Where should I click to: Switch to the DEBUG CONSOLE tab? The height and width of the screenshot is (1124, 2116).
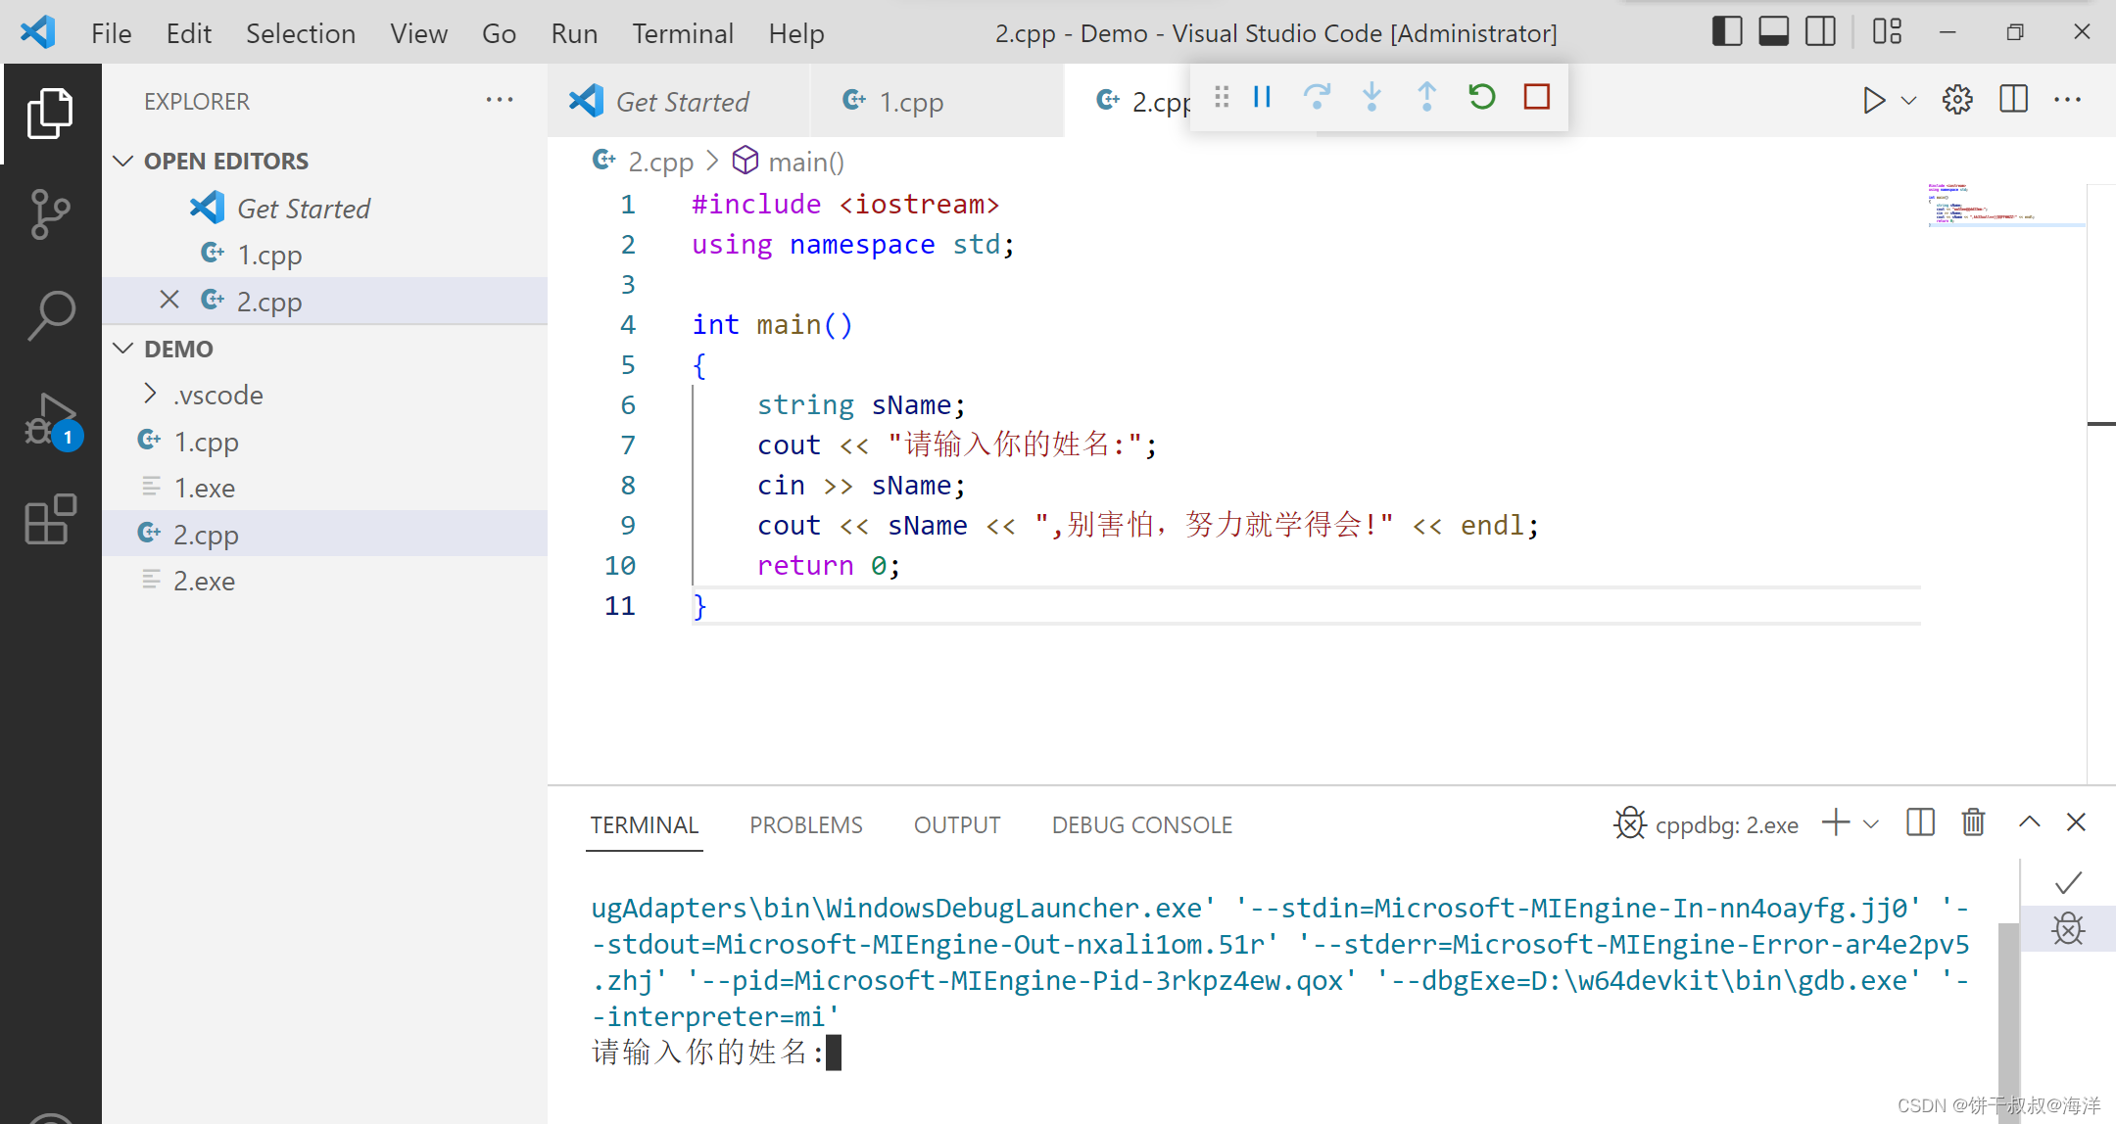click(1142, 825)
